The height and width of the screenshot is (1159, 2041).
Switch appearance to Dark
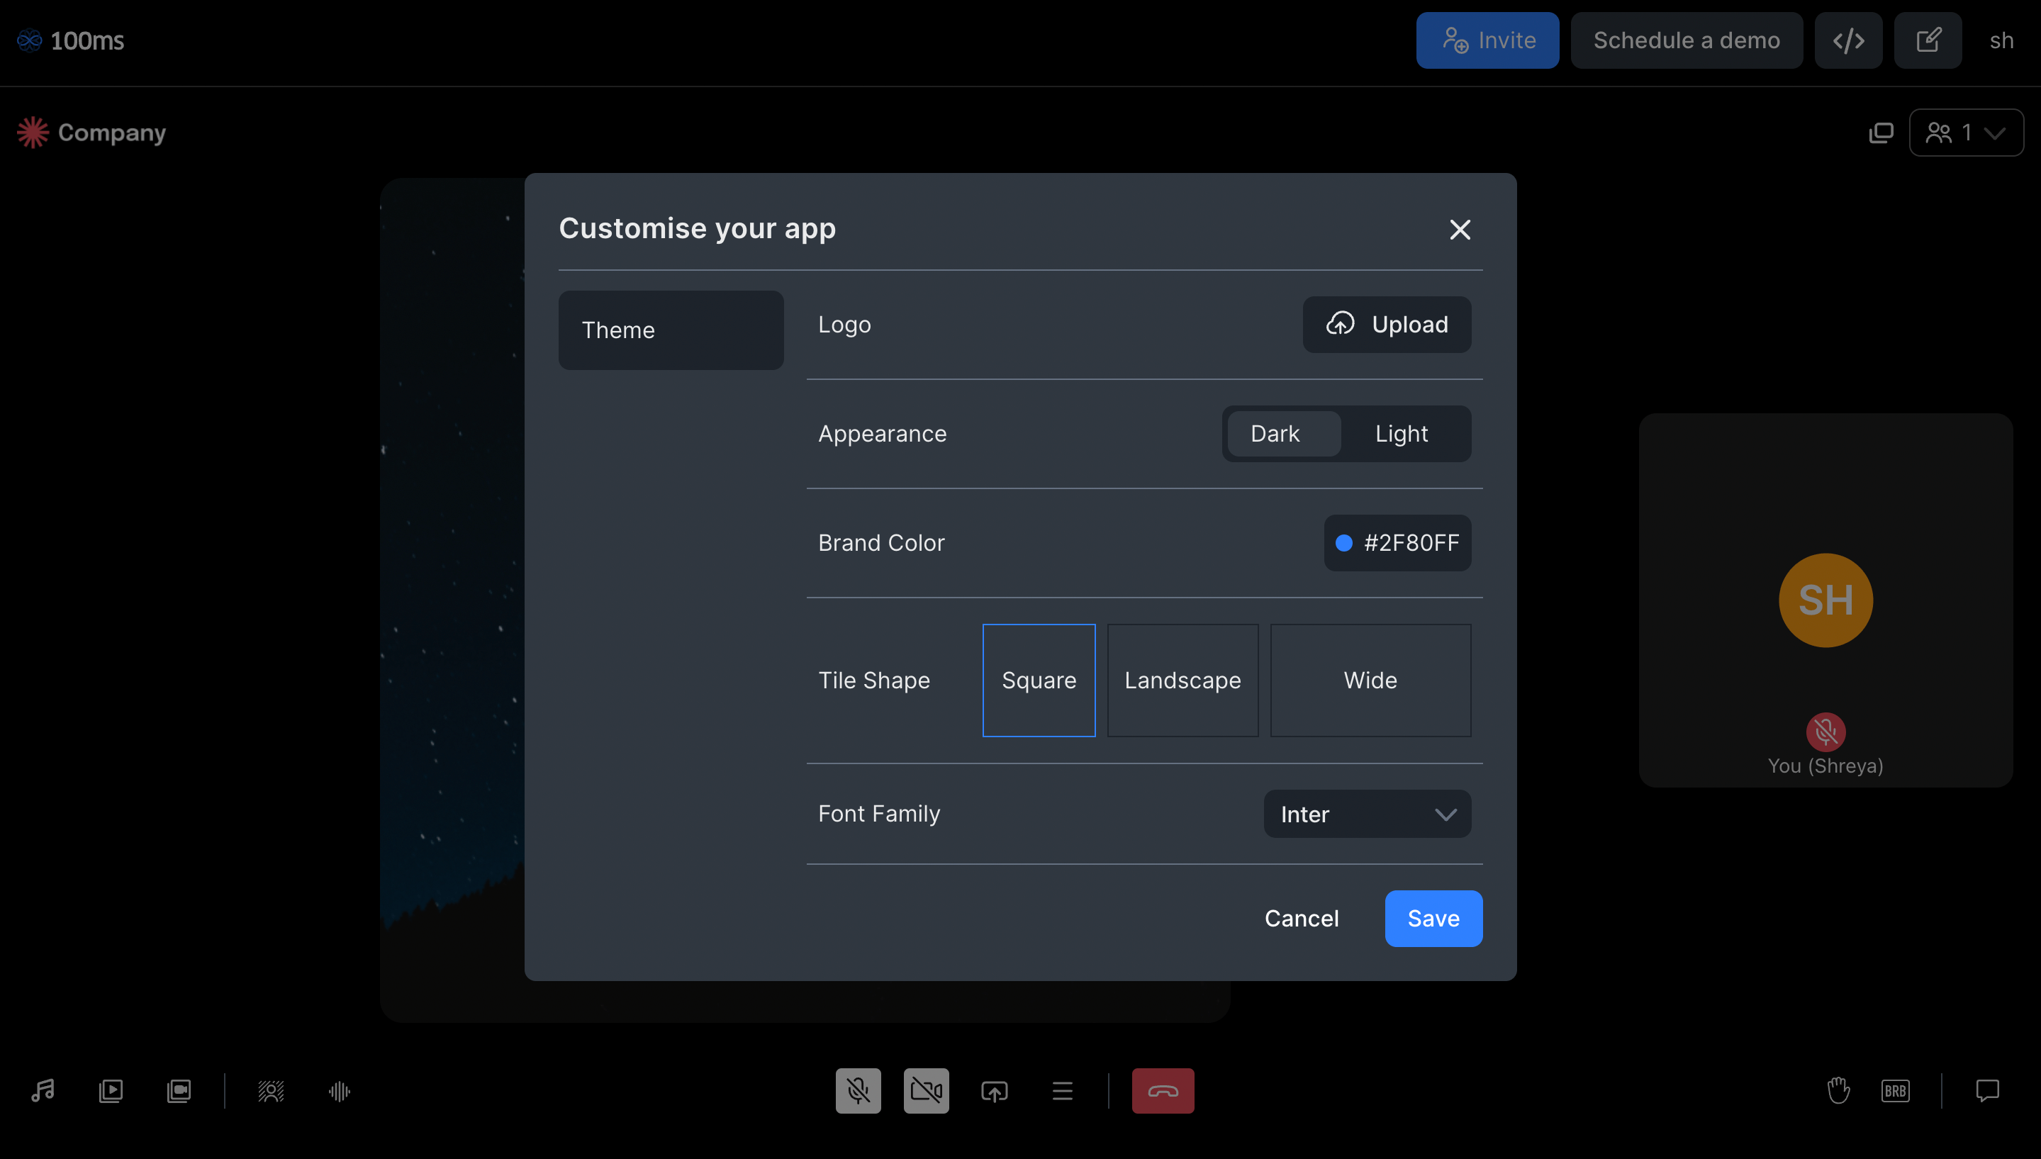pos(1283,433)
